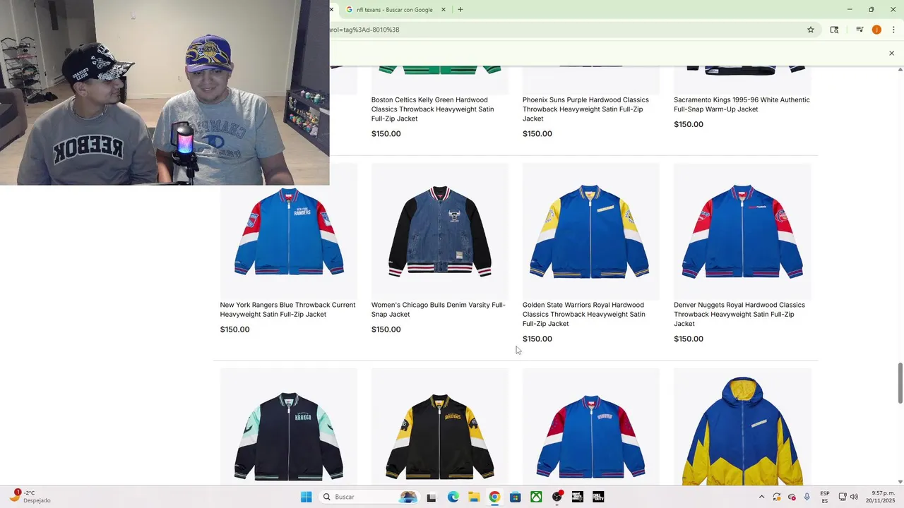The height and width of the screenshot is (508, 904).
Task: Open 'Women's Chicago Bulls Denim Varsity' link
Action: pyautogui.click(x=439, y=310)
